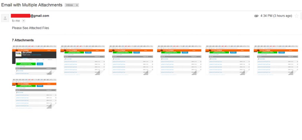The image size is (302, 140).
Task: Click the sender address ending @gmail.com
Action: 30,16
